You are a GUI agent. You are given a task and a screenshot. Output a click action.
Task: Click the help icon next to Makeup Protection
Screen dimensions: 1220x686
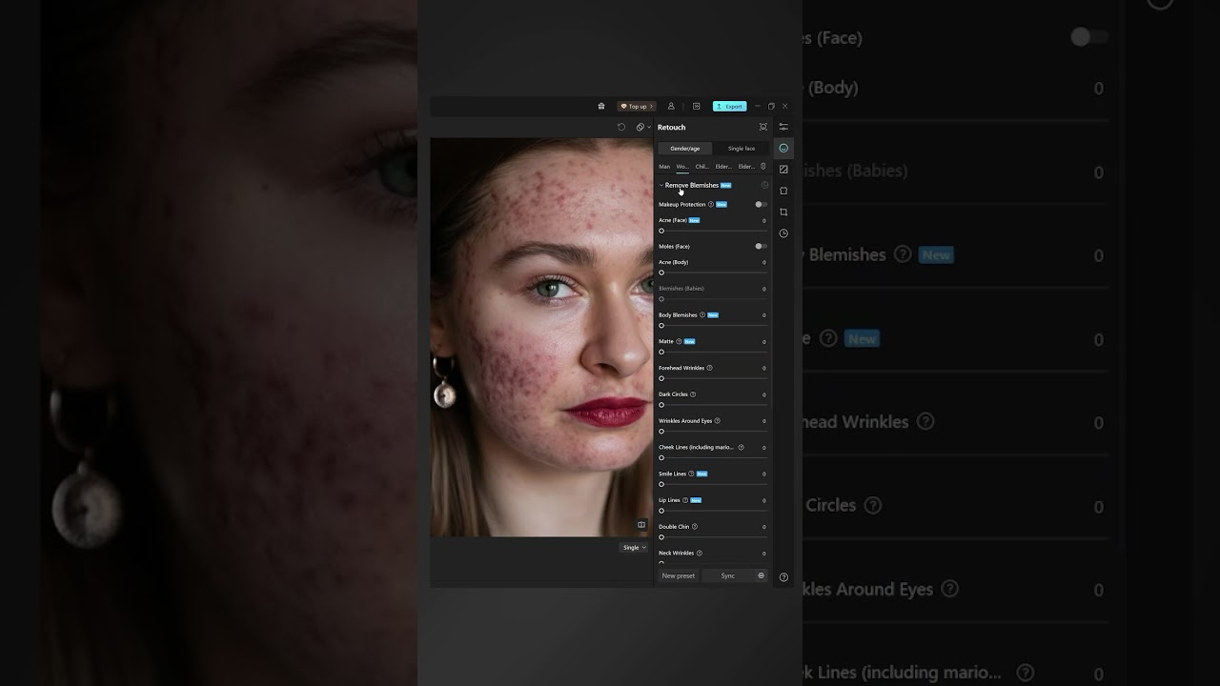(x=711, y=204)
